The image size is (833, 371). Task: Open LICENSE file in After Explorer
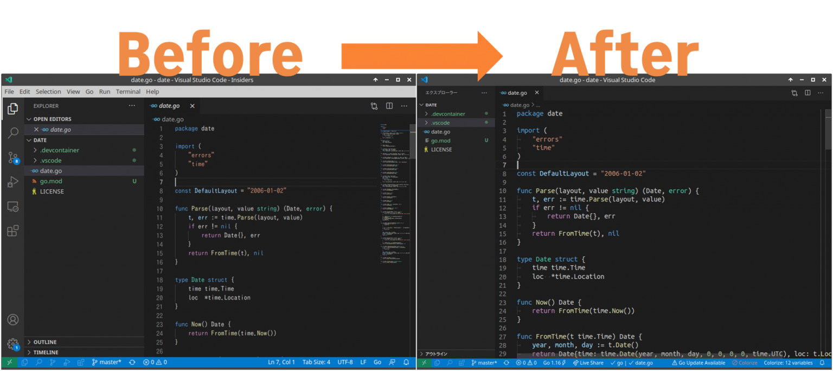[456, 149]
